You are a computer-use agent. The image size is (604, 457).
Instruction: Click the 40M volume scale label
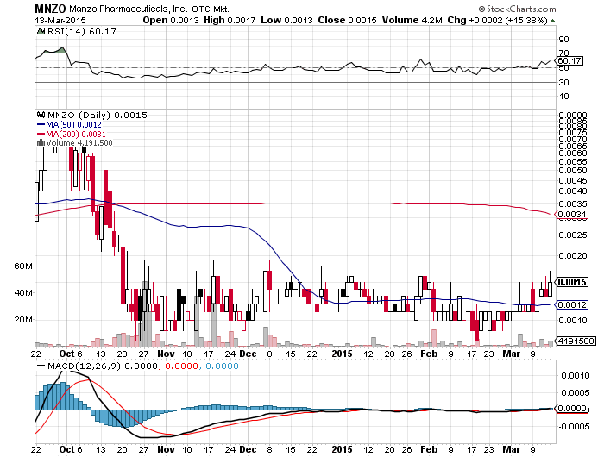click(23, 293)
